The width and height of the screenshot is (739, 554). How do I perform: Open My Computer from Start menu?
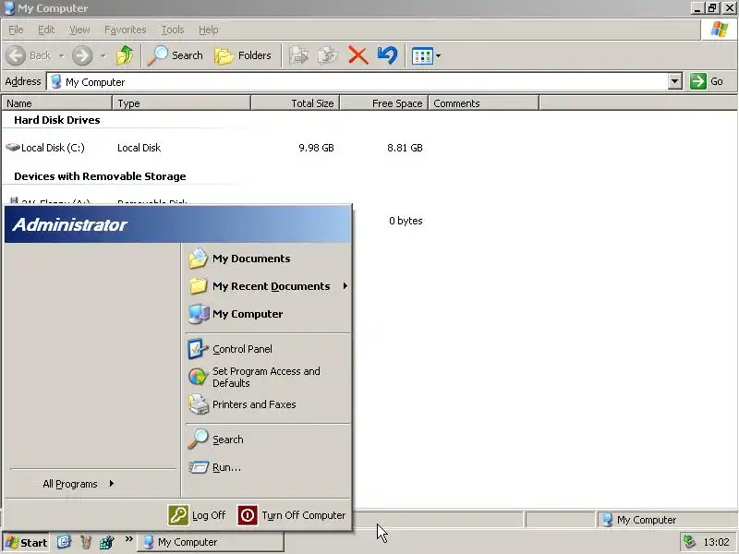click(x=236, y=314)
